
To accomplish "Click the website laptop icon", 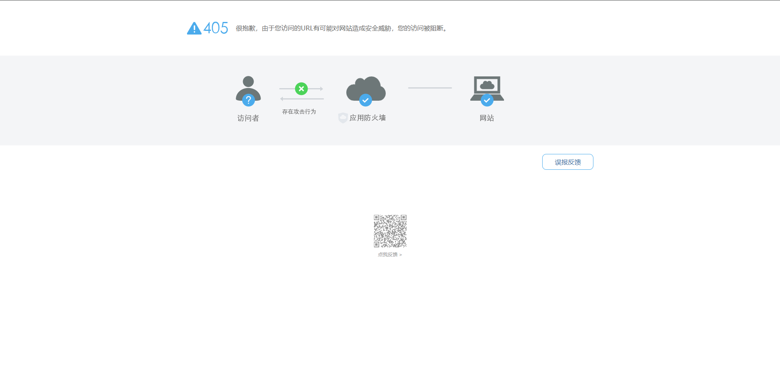I will point(487,89).
